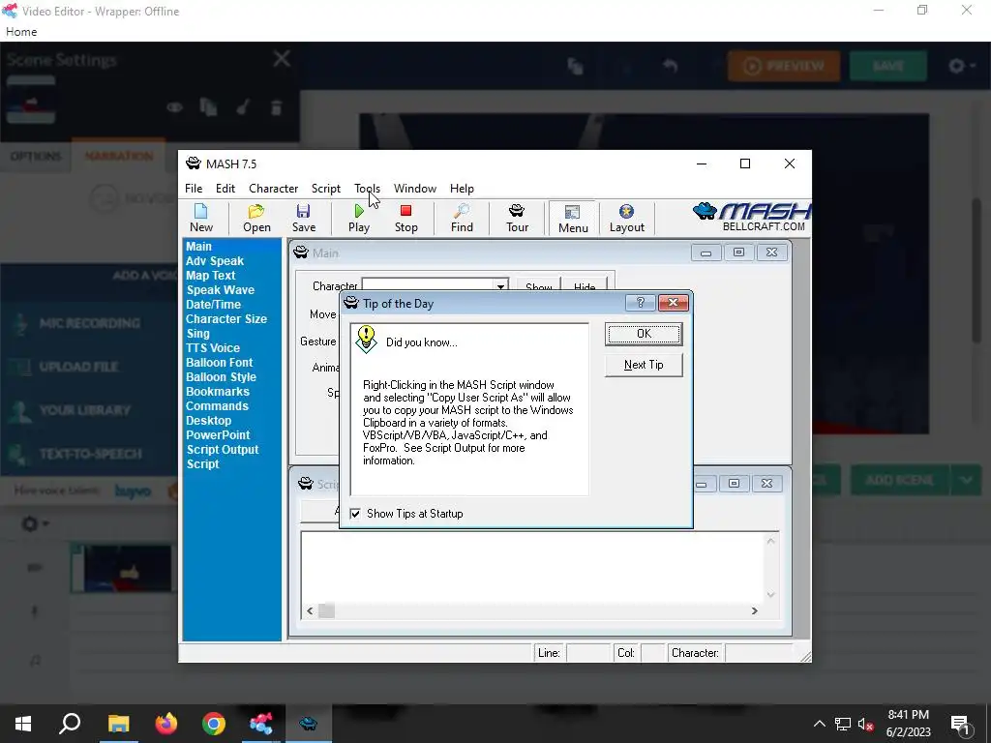
Task: Open Windows Start menu
Action: 23,724
